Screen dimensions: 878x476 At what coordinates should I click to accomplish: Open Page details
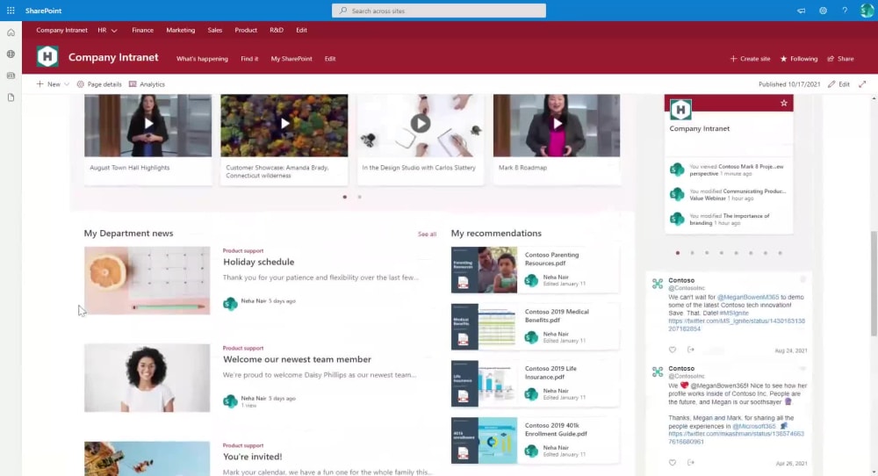[x=99, y=84]
